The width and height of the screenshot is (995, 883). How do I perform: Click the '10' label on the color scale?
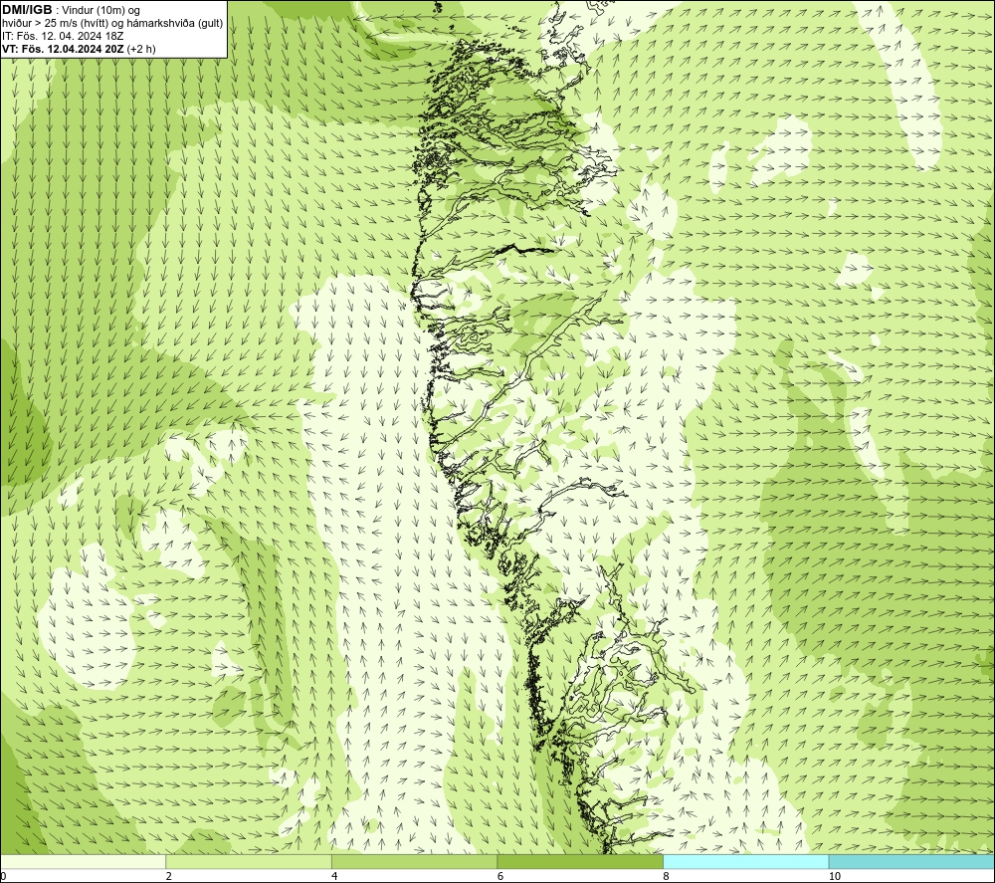tap(834, 876)
